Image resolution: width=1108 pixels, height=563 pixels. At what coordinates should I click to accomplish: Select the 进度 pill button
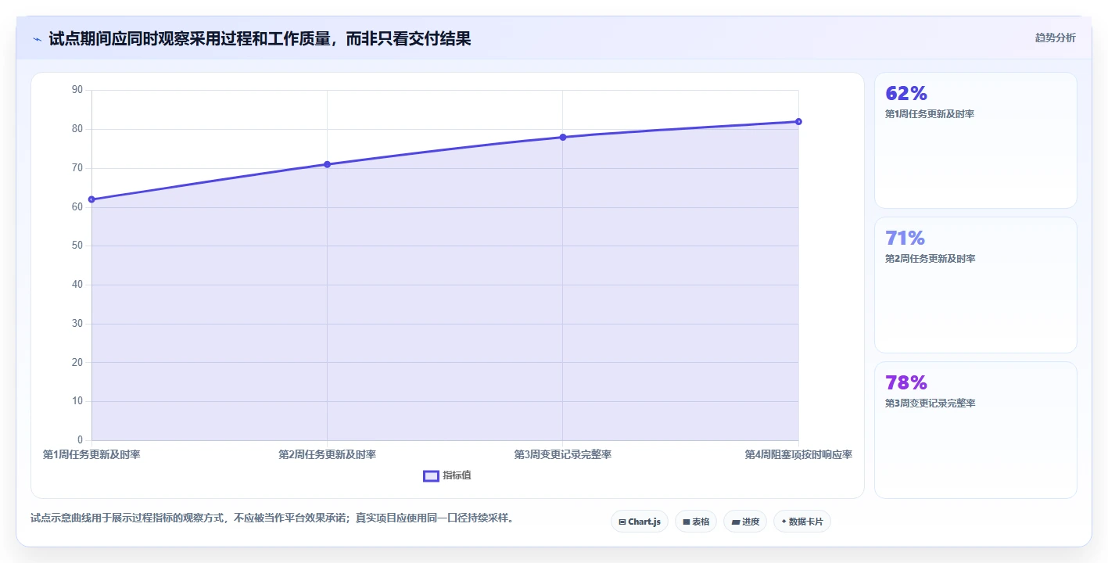(745, 522)
